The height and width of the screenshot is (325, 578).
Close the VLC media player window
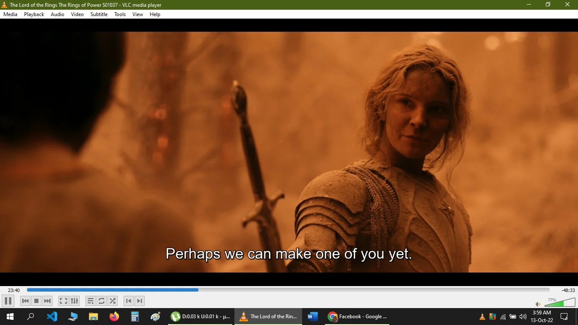(567, 5)
